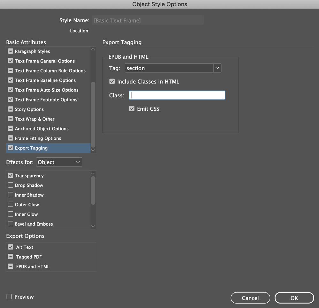Open Bevel and Emboss effect settings
Viewport: 319px width, 308px height.
[x=34, y=224]
